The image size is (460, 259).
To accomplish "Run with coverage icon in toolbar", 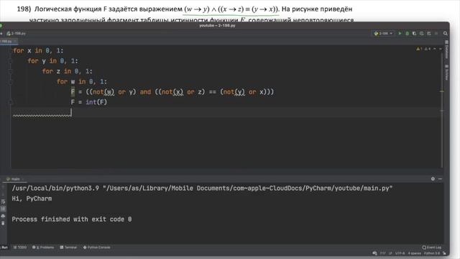I will (414, 34).
